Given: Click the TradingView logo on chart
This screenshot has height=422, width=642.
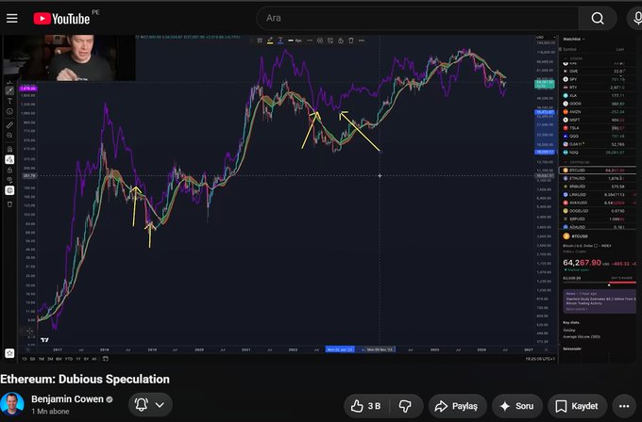Looking at the screenshot, I should pos(44,340).
